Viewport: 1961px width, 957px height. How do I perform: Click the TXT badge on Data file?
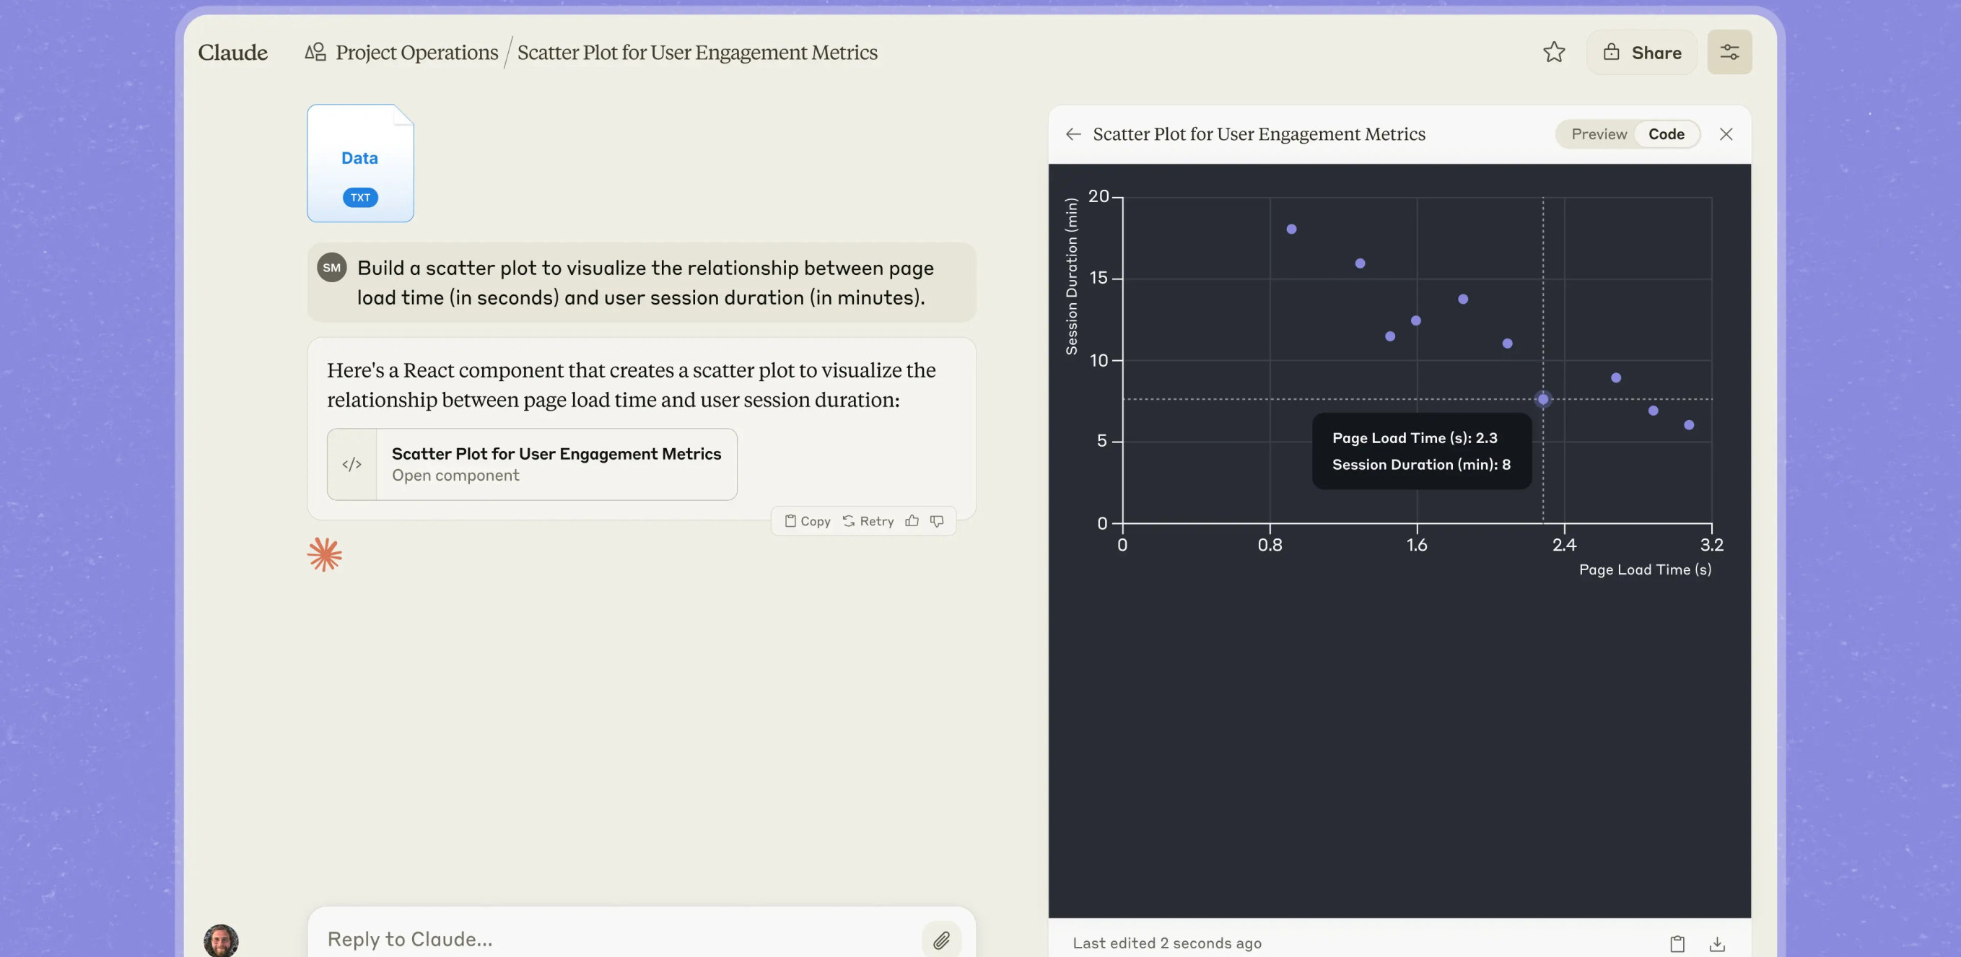click(x=360, y=197)
